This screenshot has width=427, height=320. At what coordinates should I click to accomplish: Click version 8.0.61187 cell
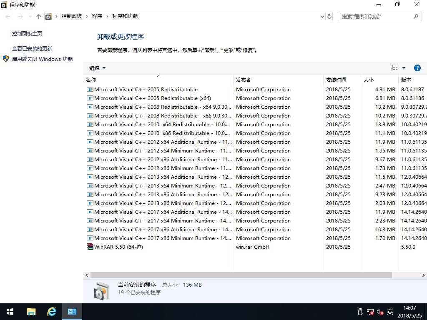pos(412,89)
